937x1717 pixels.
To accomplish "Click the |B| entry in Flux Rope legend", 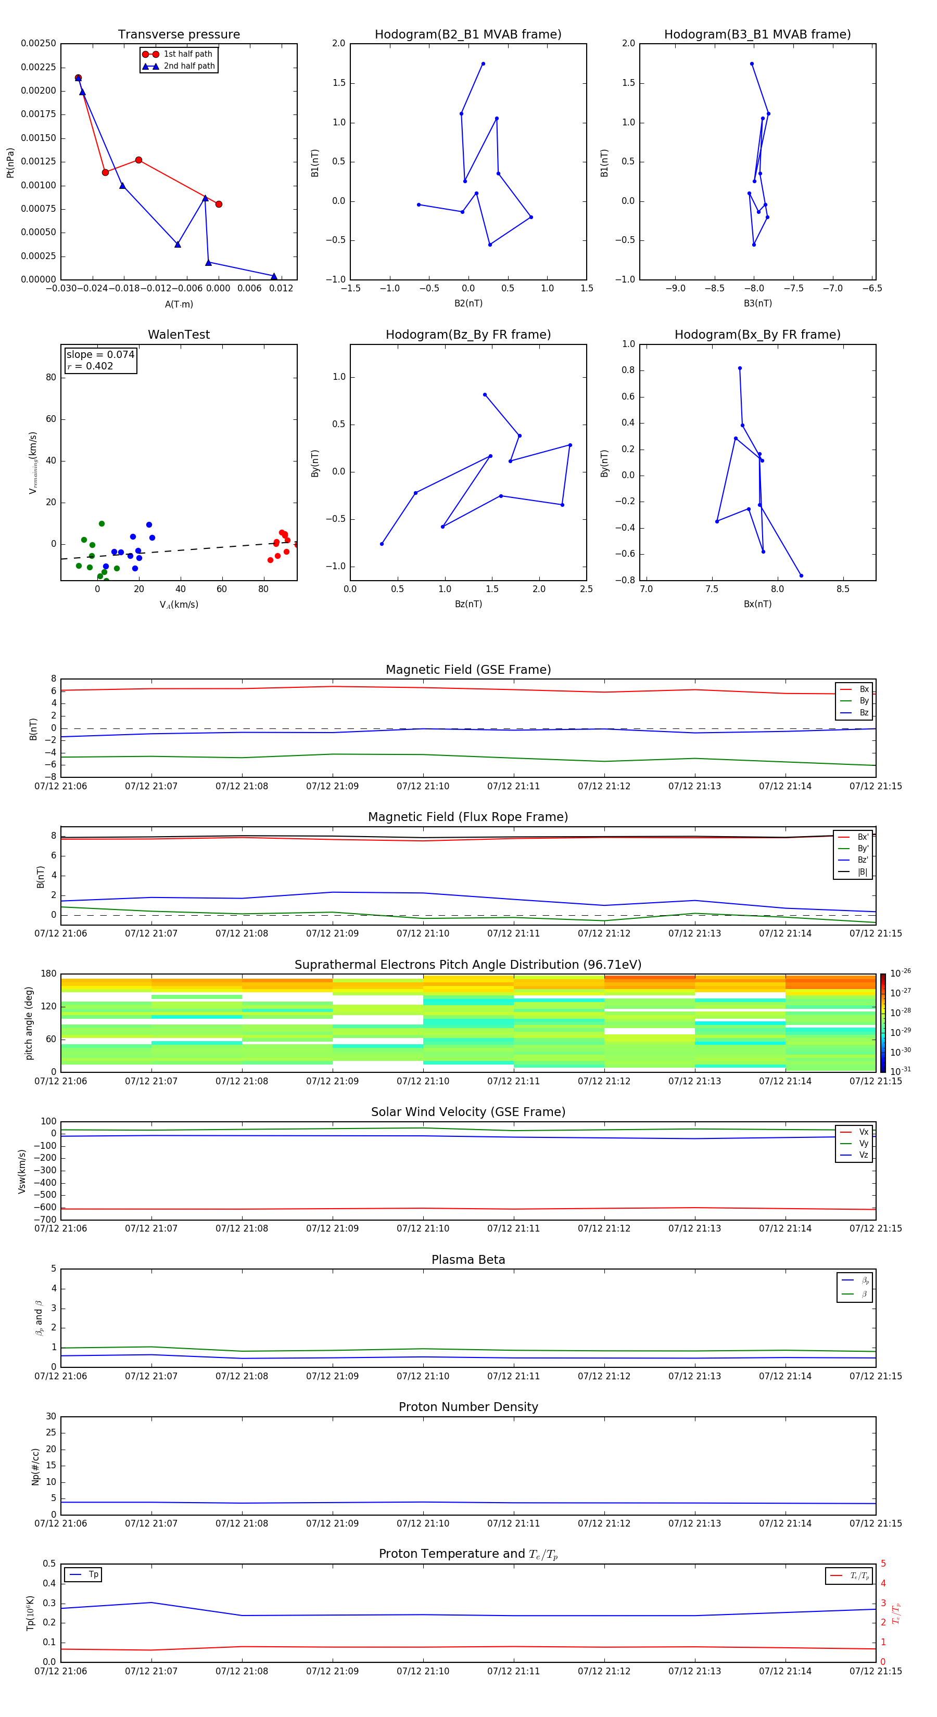I will (854, 872).
